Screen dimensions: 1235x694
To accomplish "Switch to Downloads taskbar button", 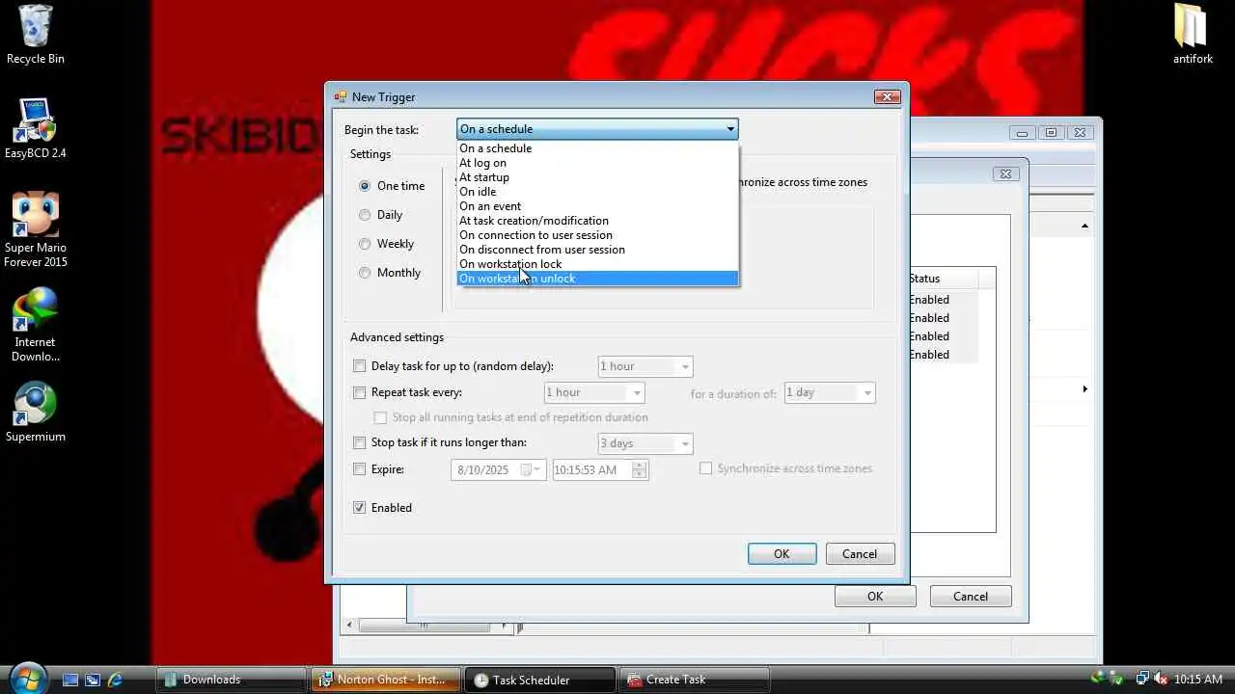I will [x=231, y=680].
